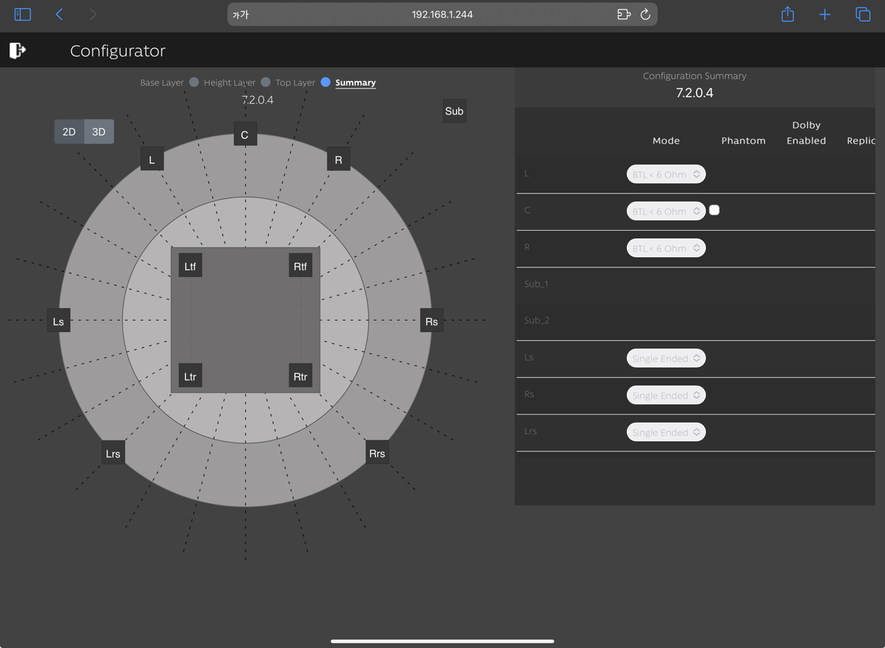885x648 pixels.
Task: Open the Mode dropdown for Lrs channel
Action: (x=666, y=432)
